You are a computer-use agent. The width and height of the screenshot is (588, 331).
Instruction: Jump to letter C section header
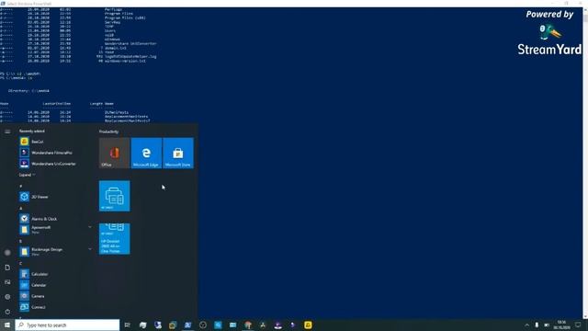click(20, 263)
